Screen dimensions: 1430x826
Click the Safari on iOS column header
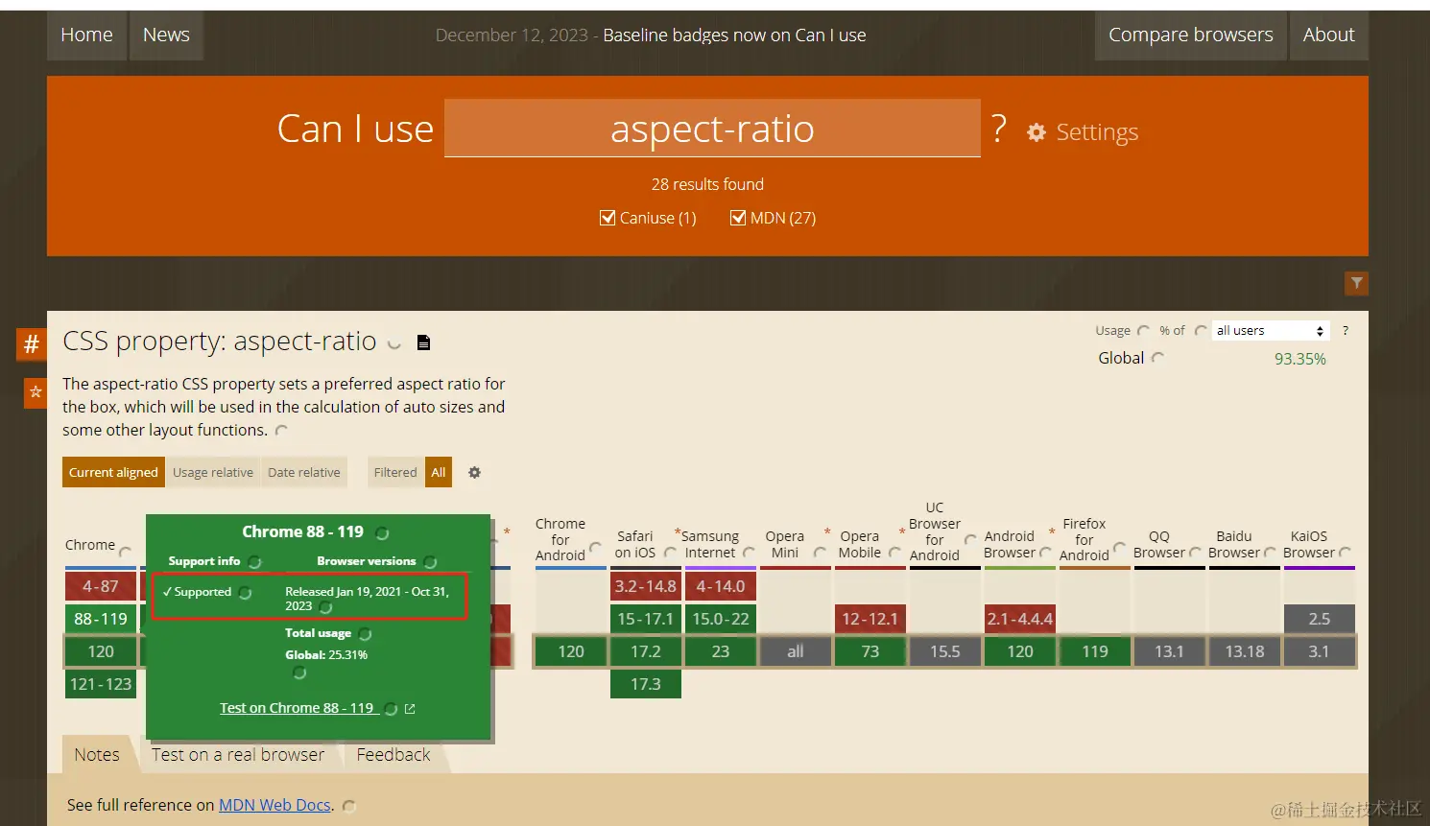(x=635, y=544)
